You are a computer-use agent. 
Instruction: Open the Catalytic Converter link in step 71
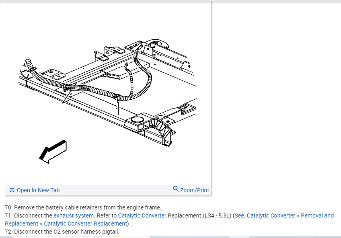tap(142, 215)
